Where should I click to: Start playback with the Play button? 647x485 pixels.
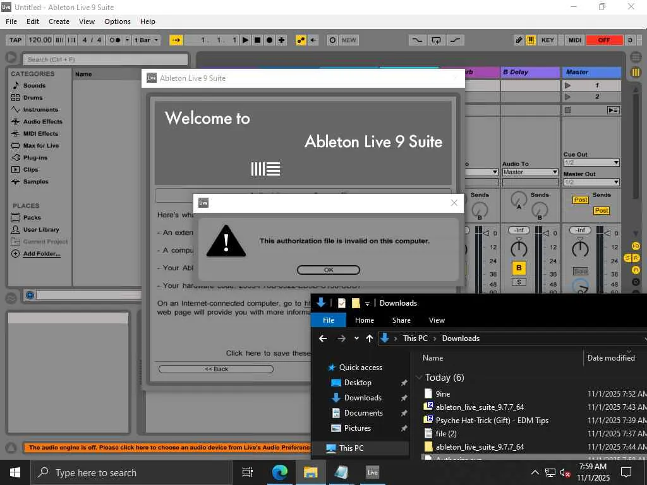(x=245, y=40)
